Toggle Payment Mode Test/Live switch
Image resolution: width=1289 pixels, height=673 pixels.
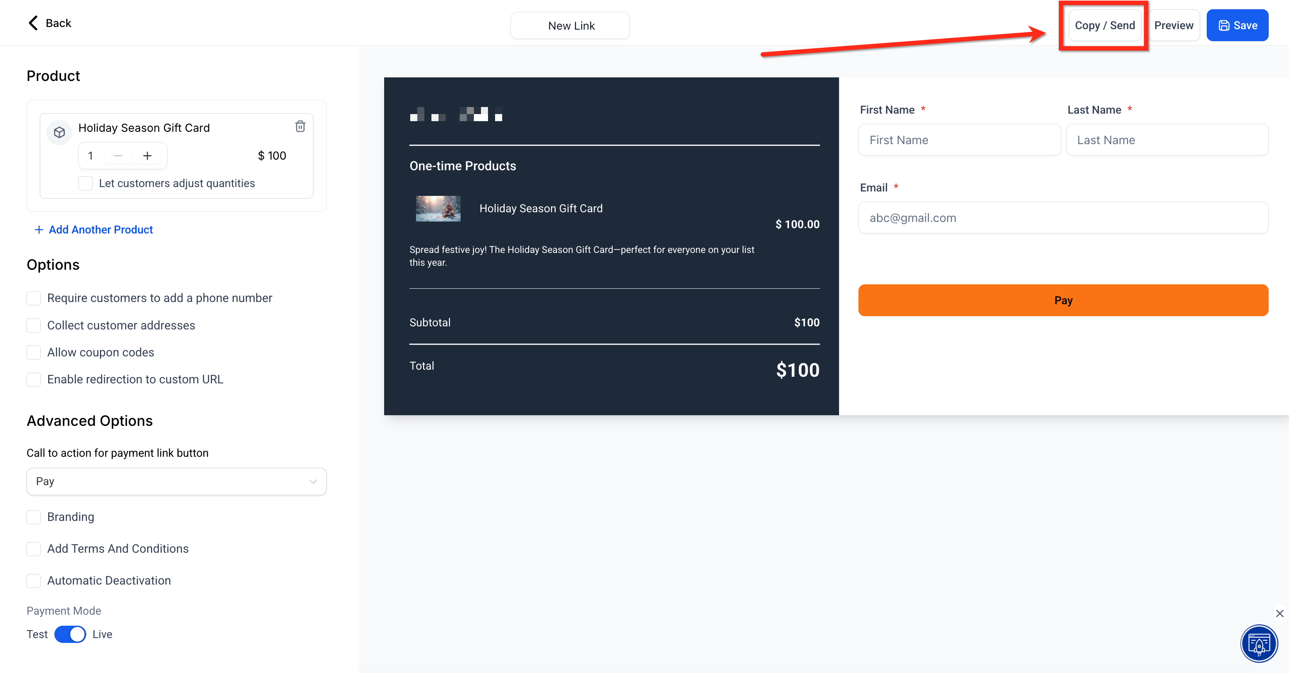point(70,634)
